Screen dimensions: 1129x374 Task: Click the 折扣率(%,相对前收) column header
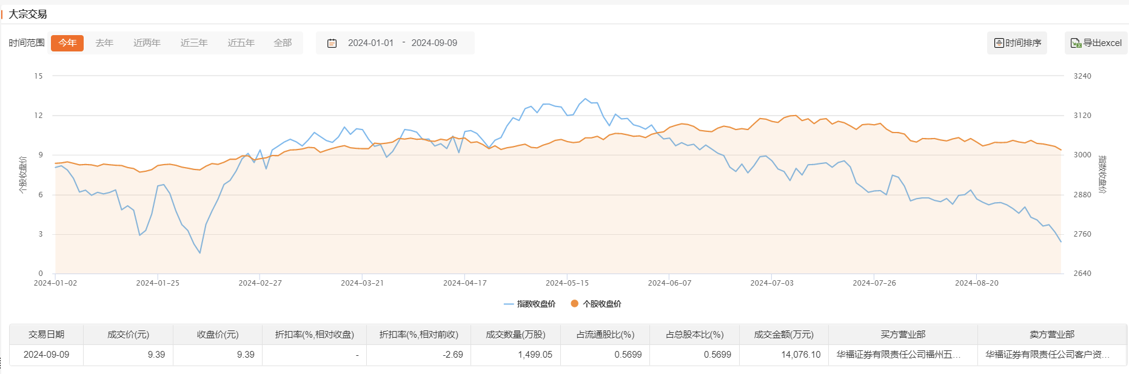[418, 335]
